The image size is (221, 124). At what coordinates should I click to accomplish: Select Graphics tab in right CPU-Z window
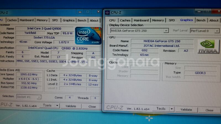[186, 20]
